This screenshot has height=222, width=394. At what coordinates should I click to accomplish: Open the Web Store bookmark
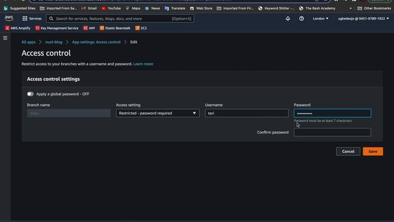click(x=201, y=8)
